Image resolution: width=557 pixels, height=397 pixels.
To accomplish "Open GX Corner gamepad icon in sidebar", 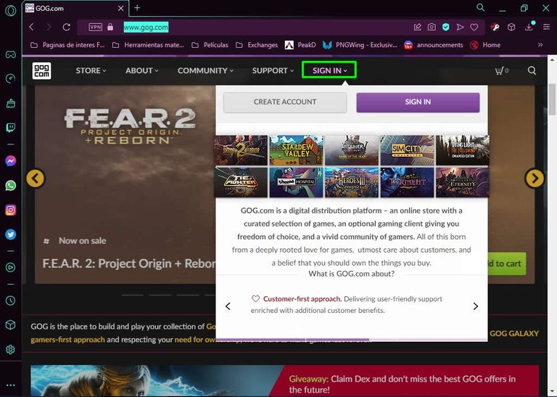I will (x=11, y=54).
